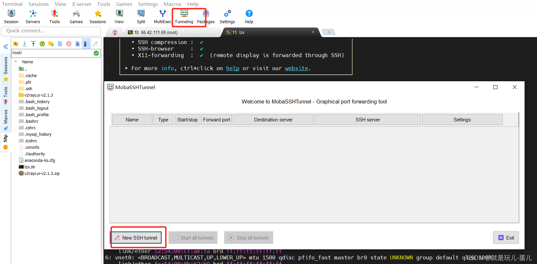Screen dimensions: 537x264
Task: Open the Session toolbar button
Action: [x=11, y=17]
